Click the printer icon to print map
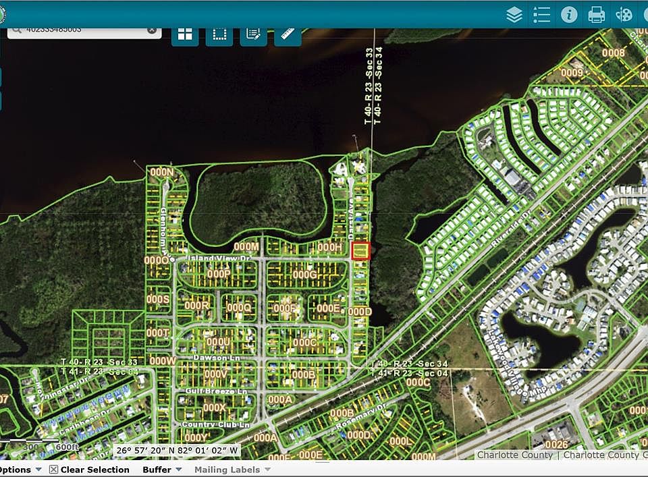The height and width of the screenshot is (477, 648). 596,15
